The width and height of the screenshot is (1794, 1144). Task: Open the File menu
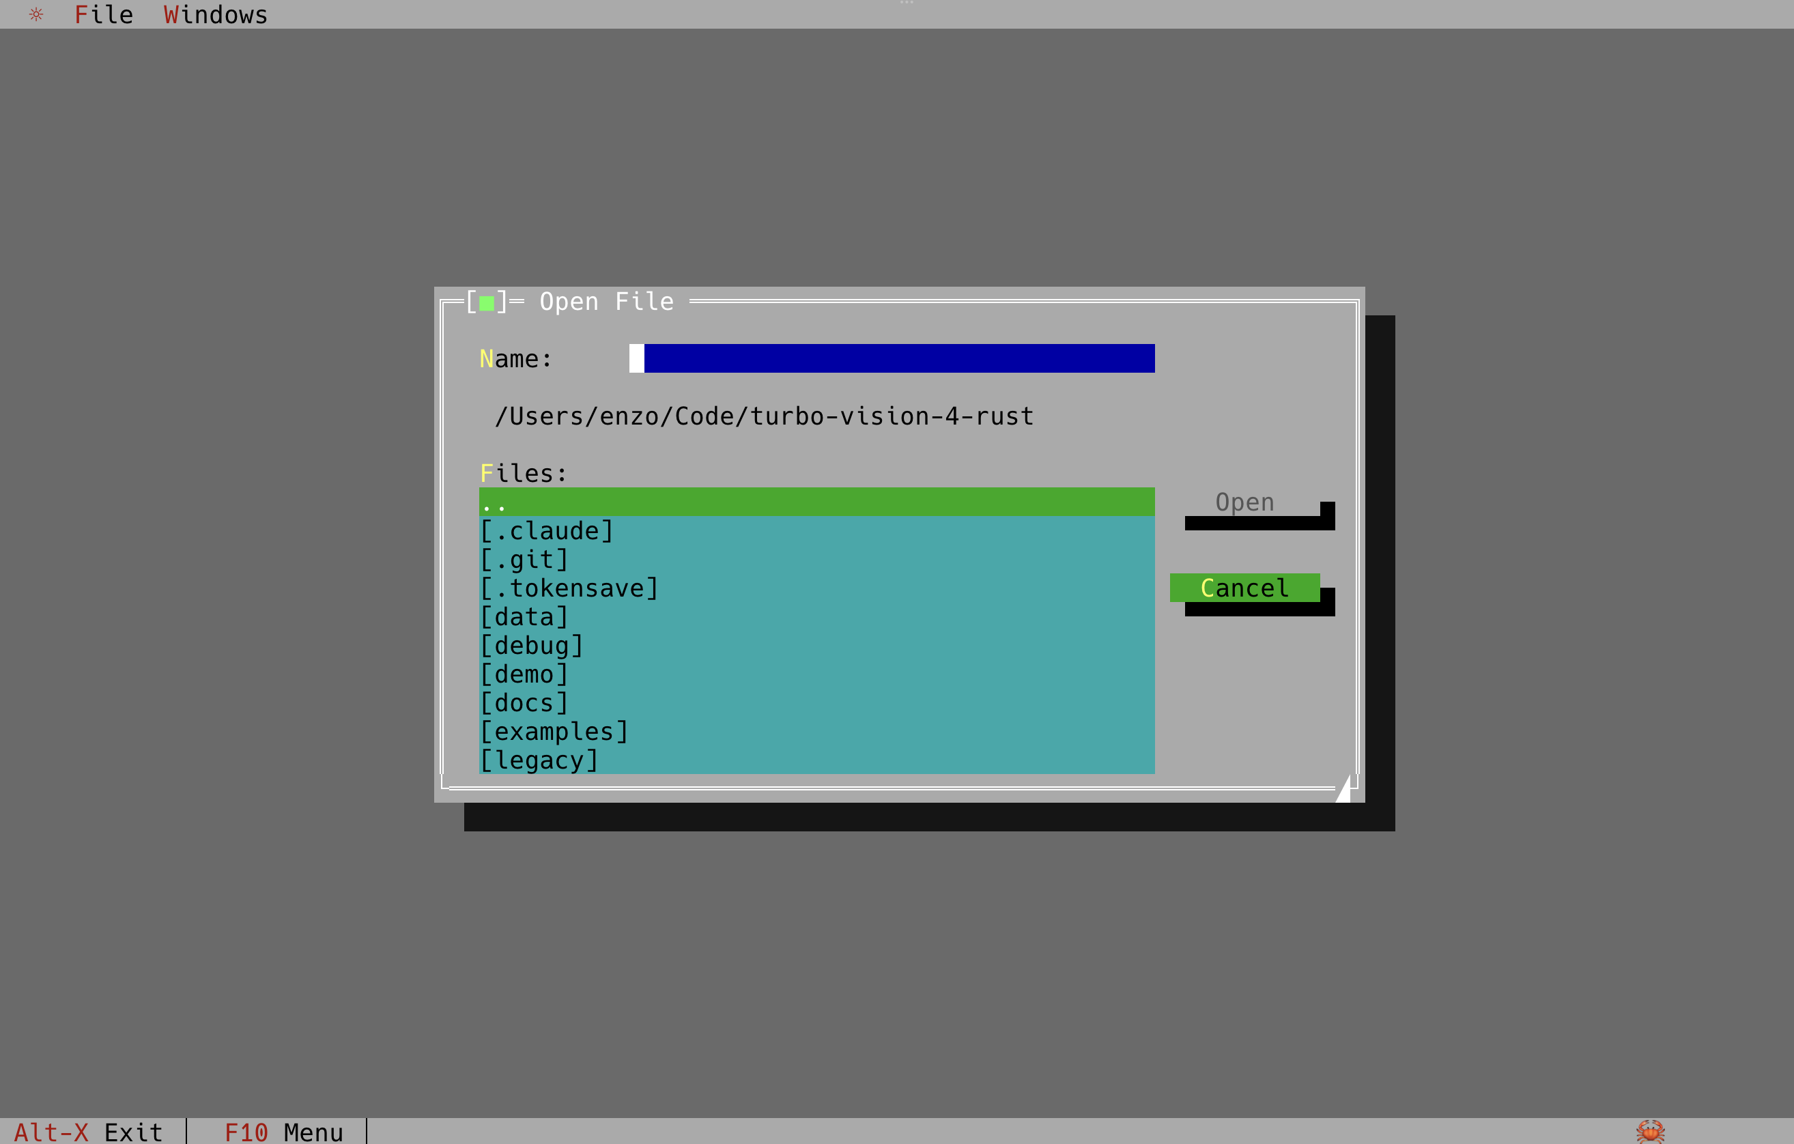click(x=104, y=14)
